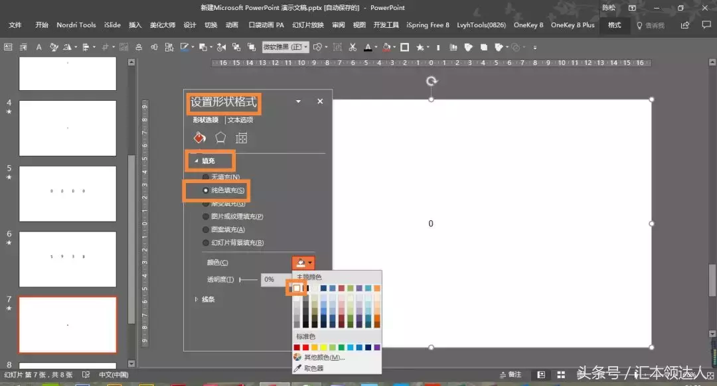717x386 pixels.
Task: Click the first text-frame icon in toolbar
Action: pos(8,47)
